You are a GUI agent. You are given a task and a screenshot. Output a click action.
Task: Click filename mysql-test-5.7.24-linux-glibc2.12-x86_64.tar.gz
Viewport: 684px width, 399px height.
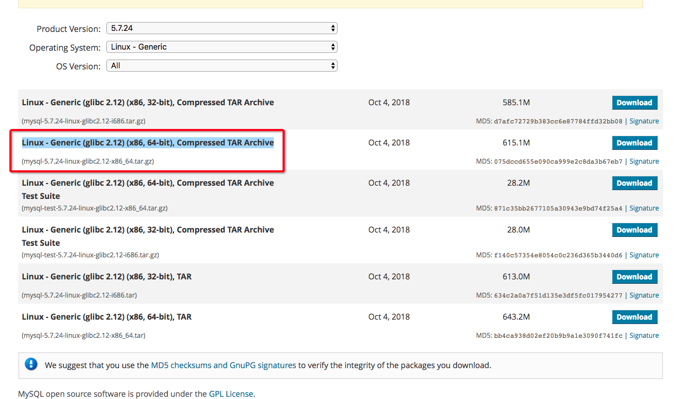[95, 208]
